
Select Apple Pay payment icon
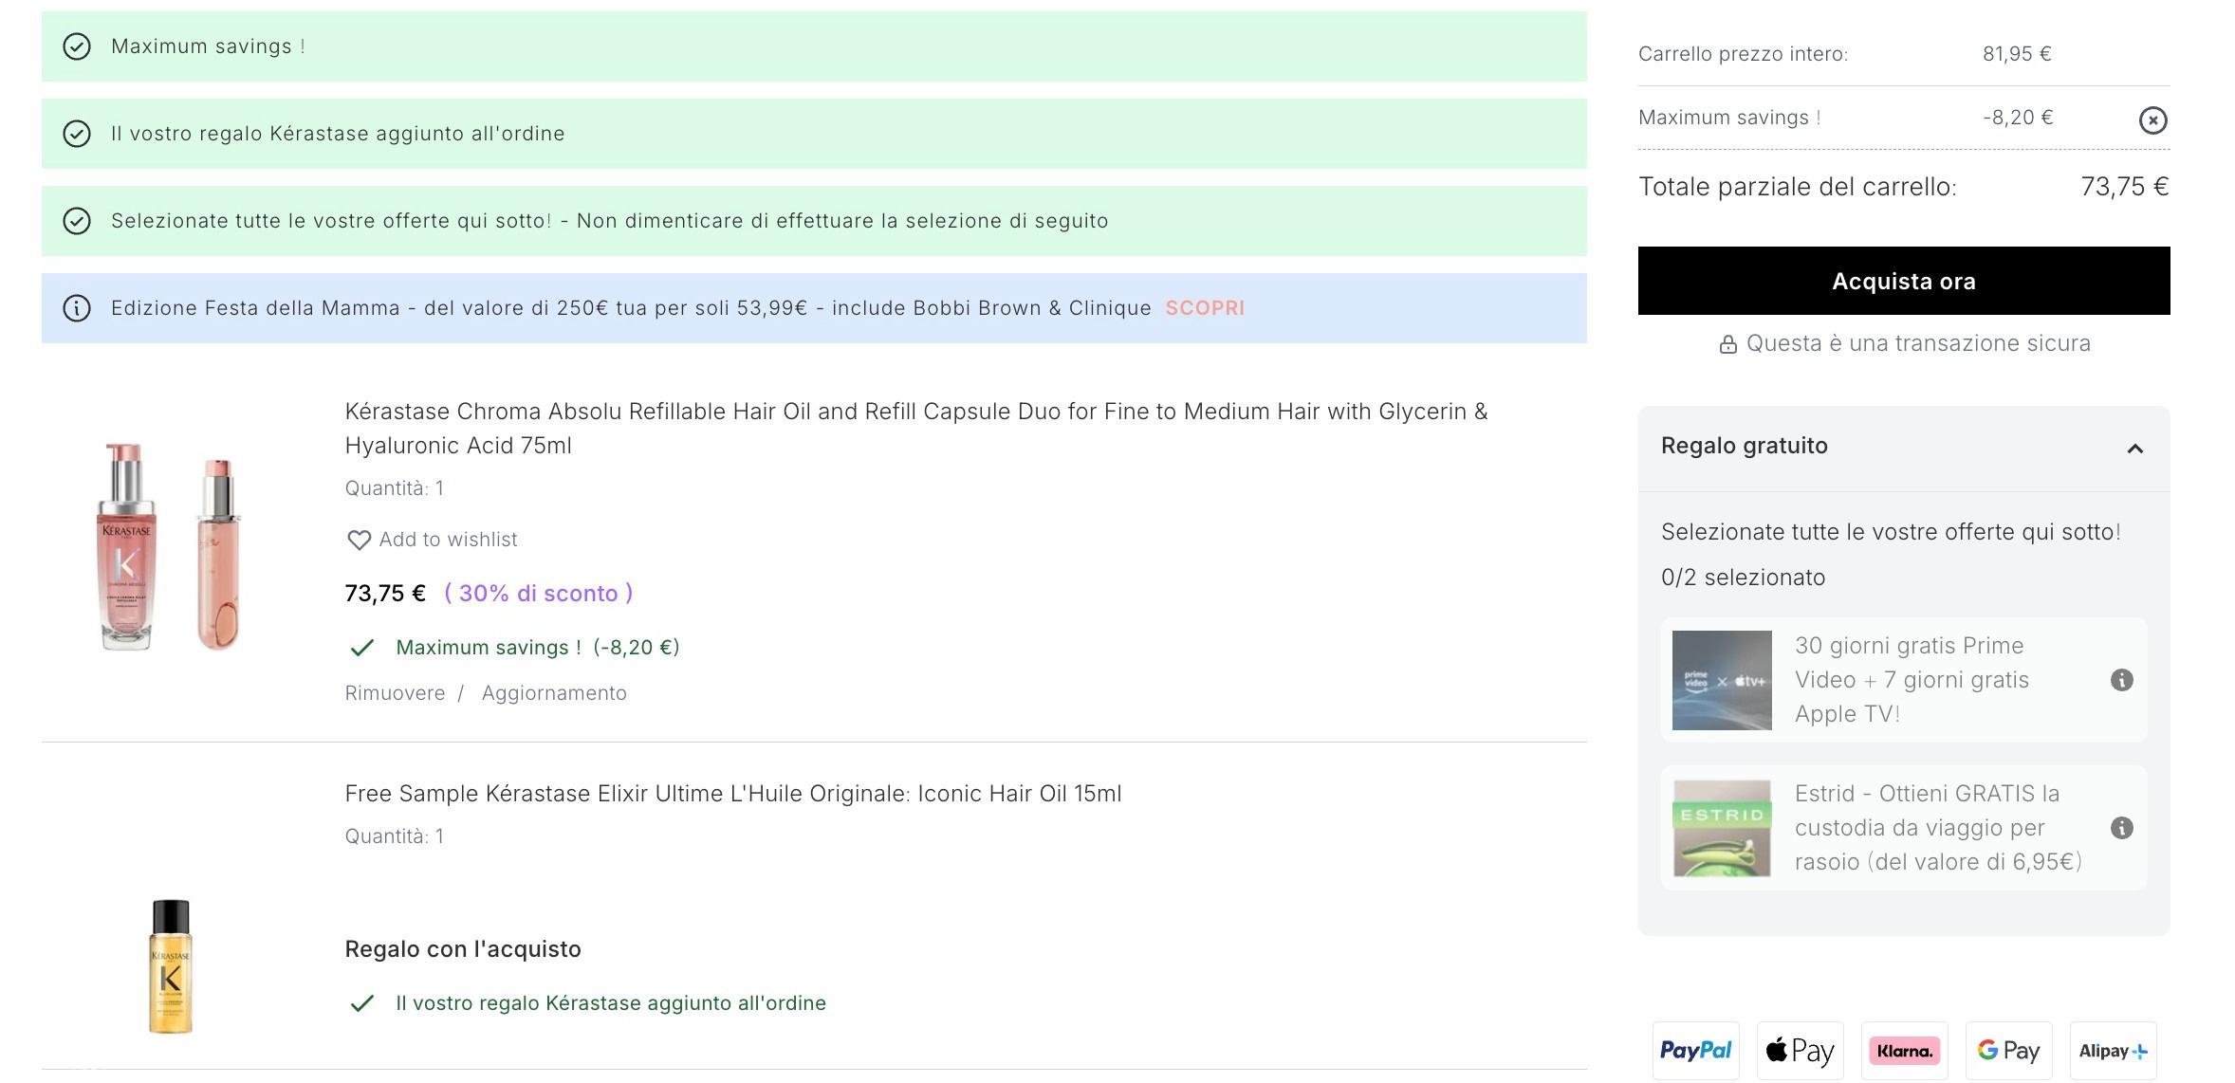coord(1800,1051)
